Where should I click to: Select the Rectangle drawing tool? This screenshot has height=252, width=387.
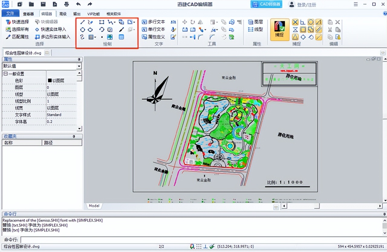coord(102,22)
